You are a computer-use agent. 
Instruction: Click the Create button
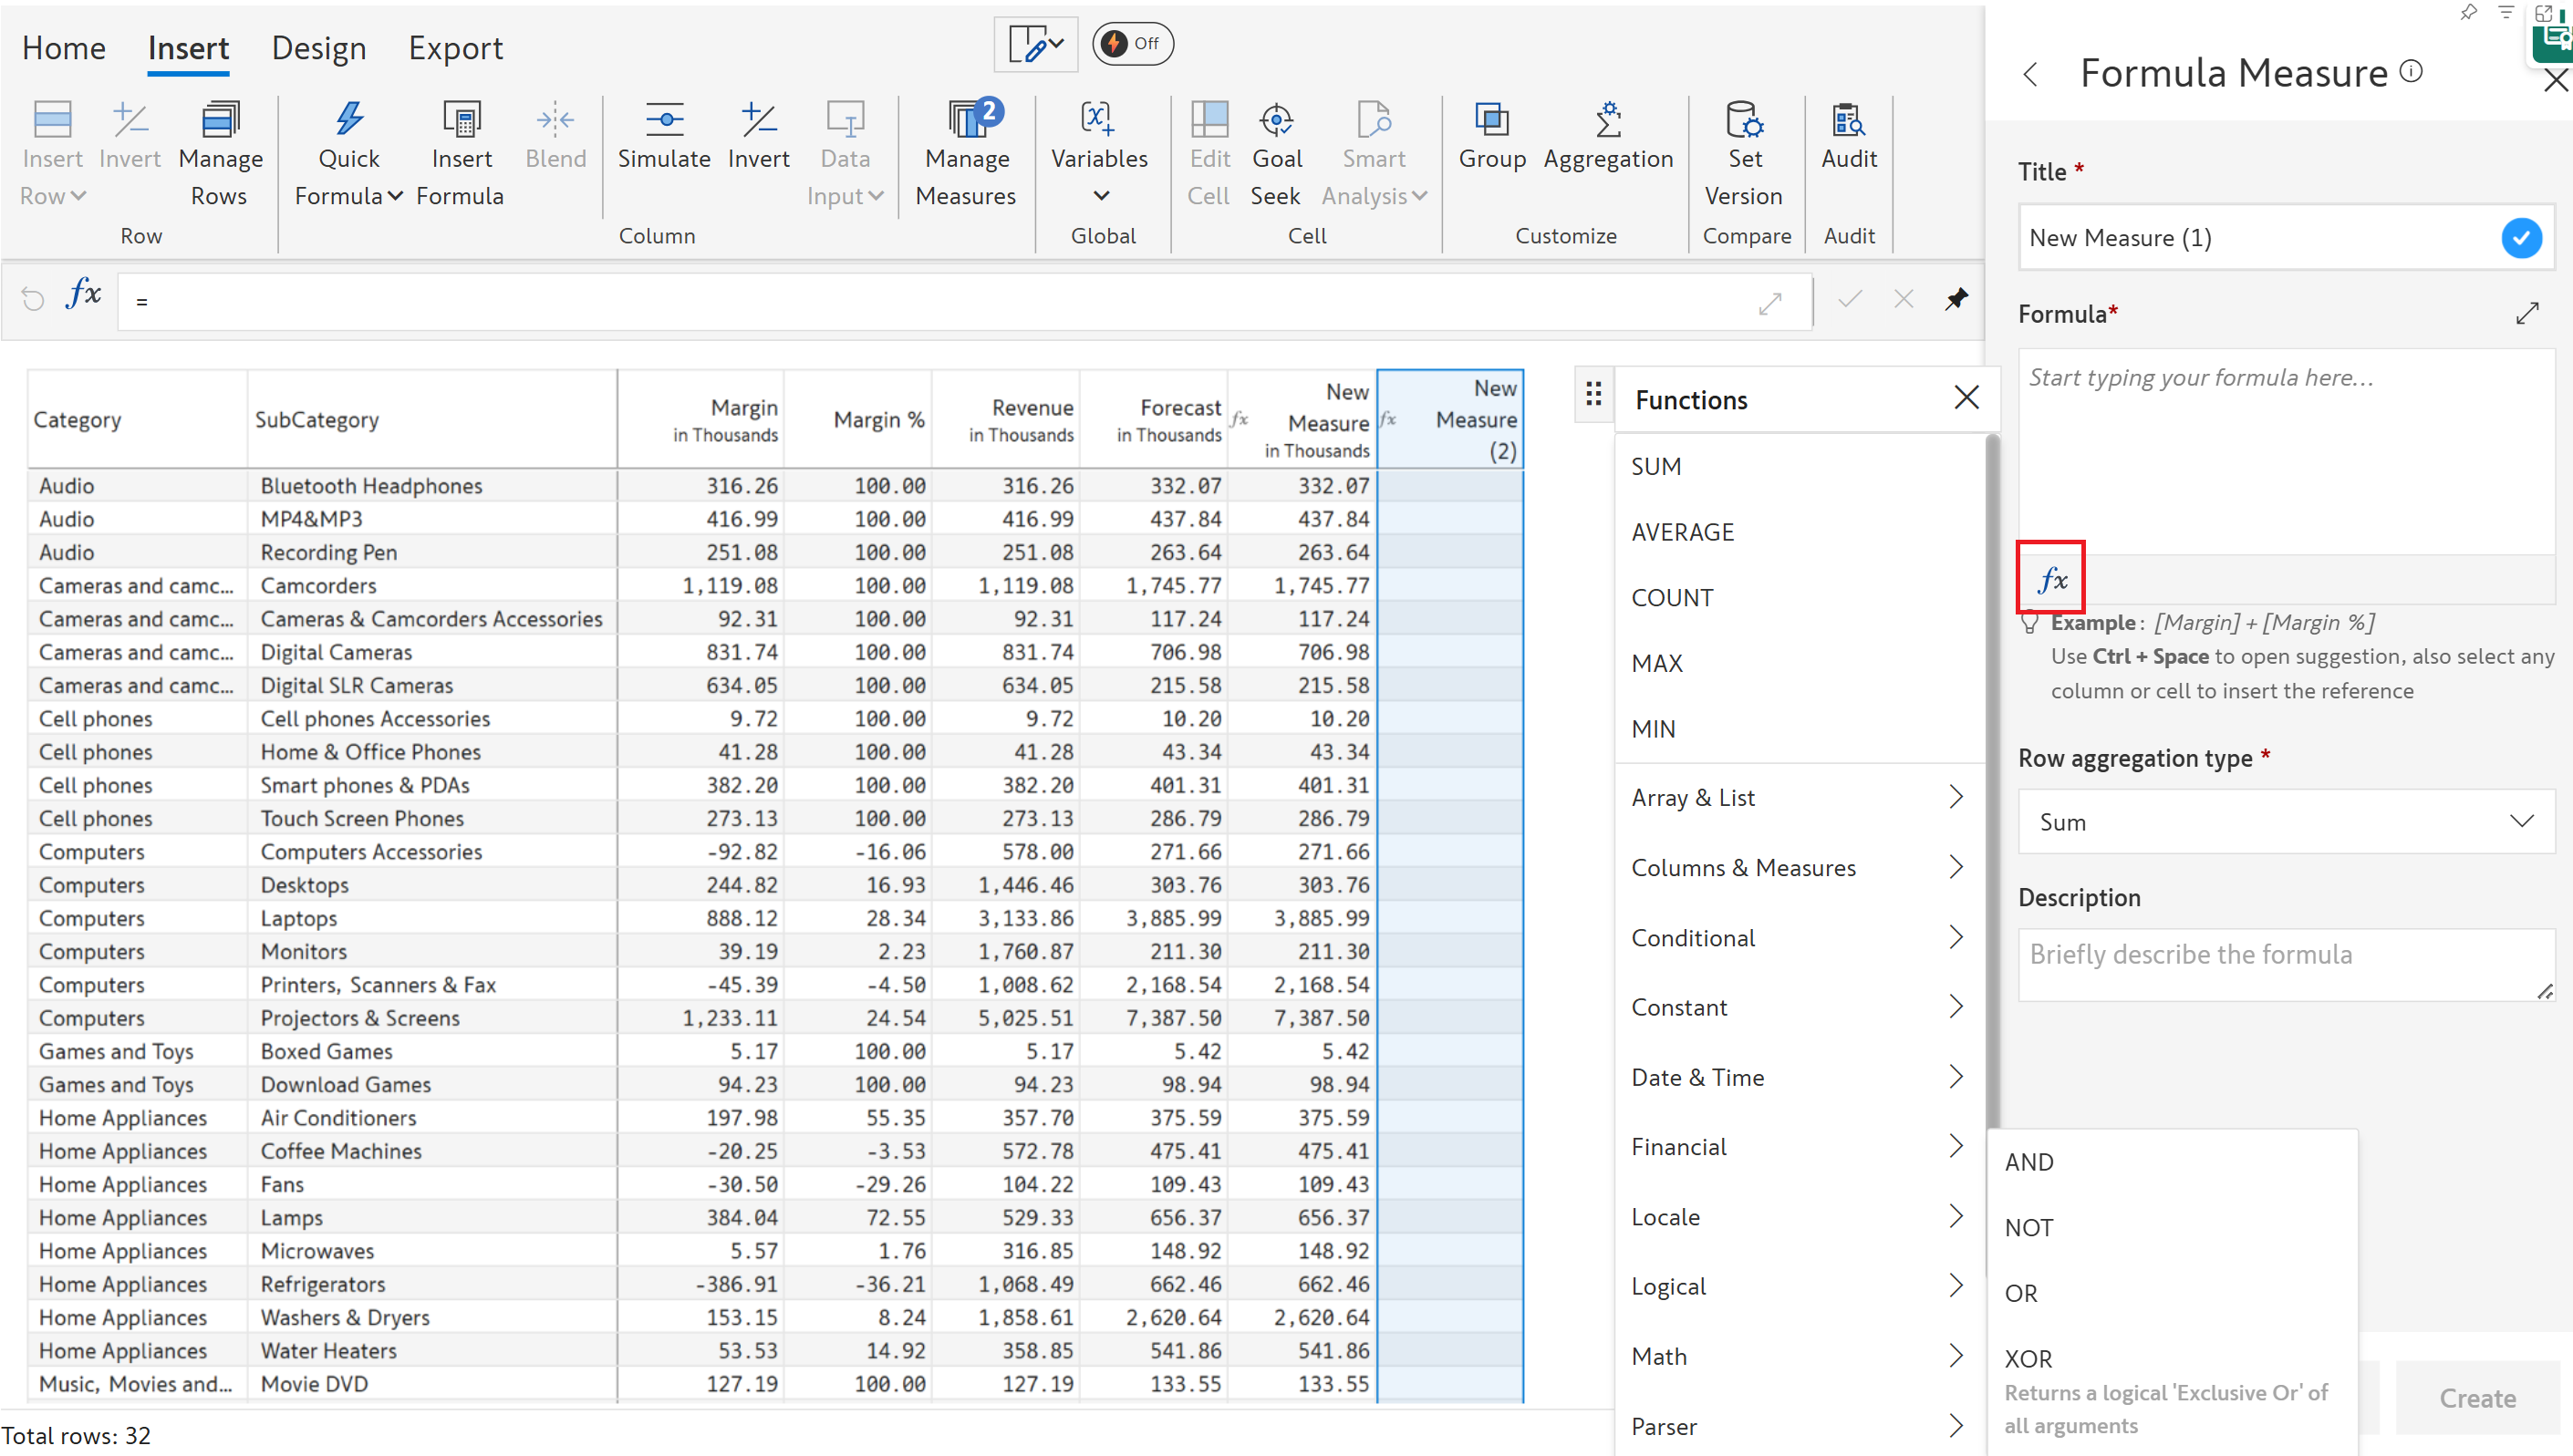[x=2476, y=1398]
